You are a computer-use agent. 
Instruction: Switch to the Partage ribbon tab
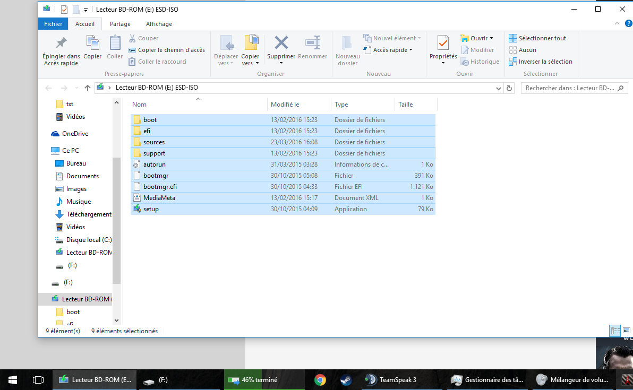coord(120,24)
